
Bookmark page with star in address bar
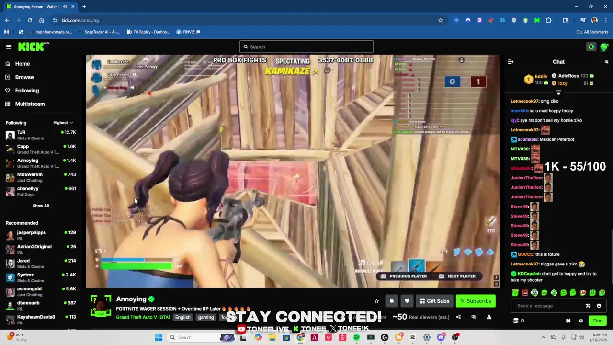(441, 20)
